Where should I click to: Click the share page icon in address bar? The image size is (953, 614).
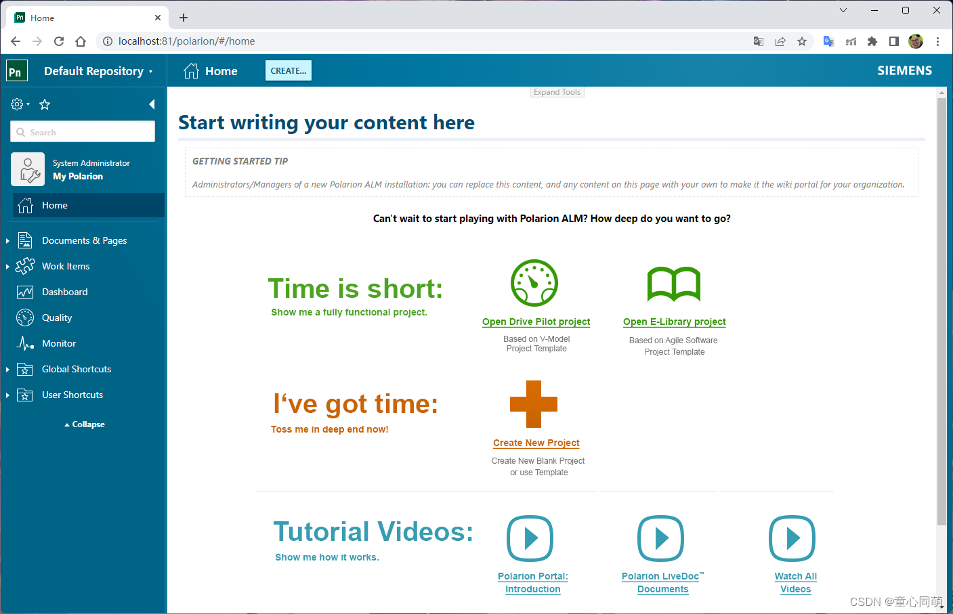780,41
